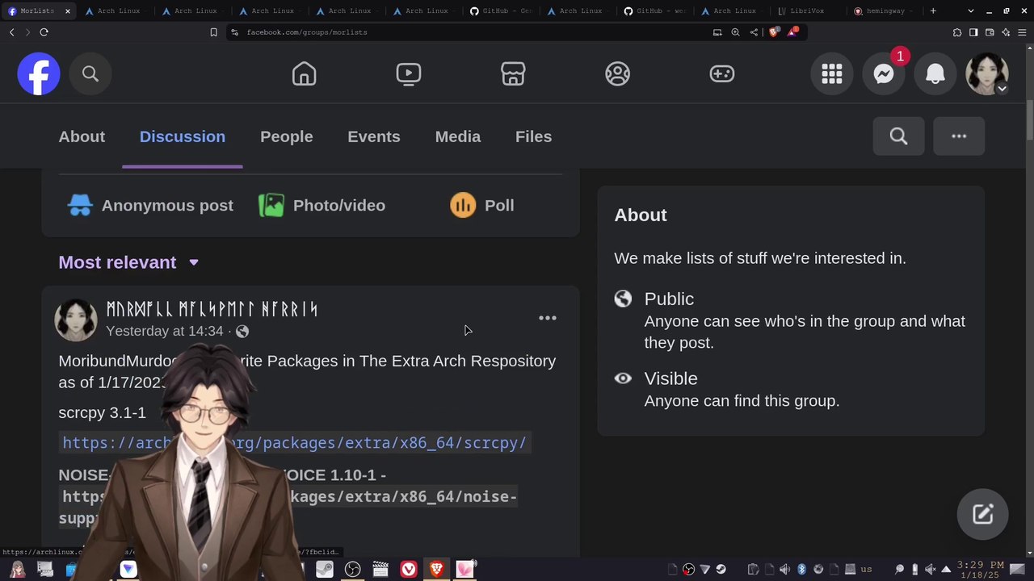Image resolution: width=1034 pixels, height=581 pixels.
Task: Open the notifications bell
Action: 935,74
